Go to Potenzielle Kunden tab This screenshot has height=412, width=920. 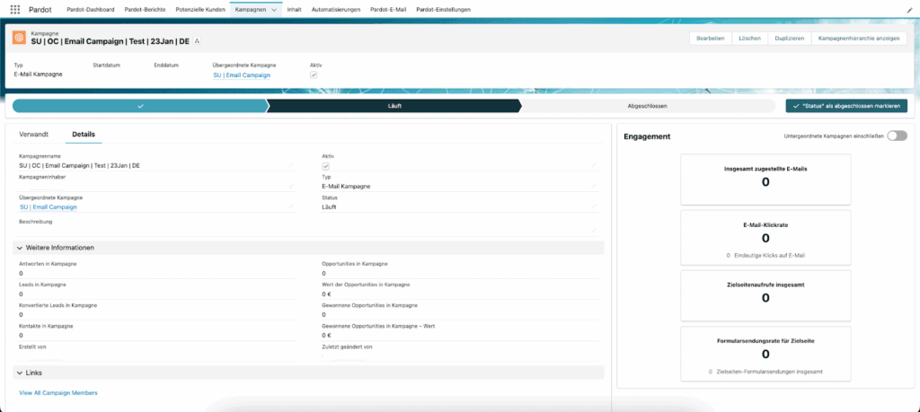click(x=200, y=10)
